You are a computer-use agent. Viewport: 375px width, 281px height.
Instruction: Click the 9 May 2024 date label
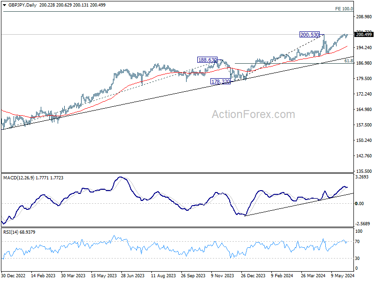tap(343, 276)
